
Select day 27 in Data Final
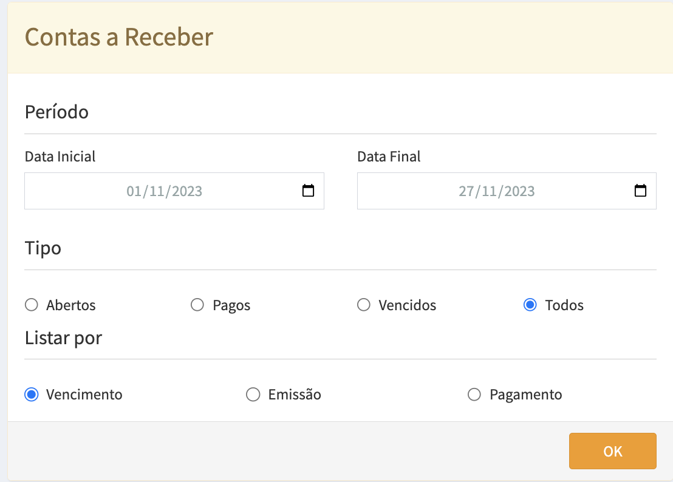click(x=466, y=192)
